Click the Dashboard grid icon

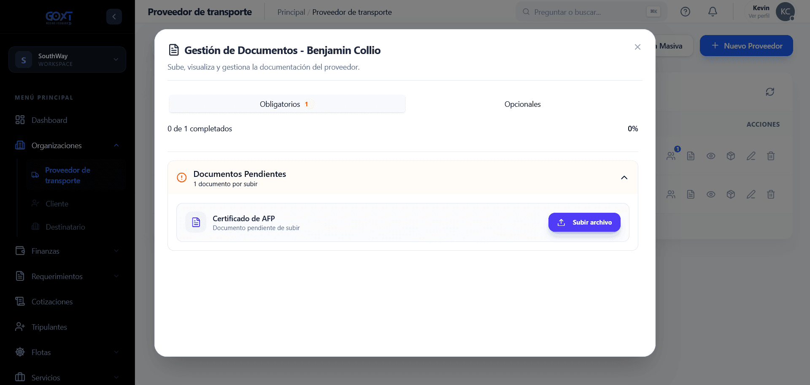pos(20,120)
